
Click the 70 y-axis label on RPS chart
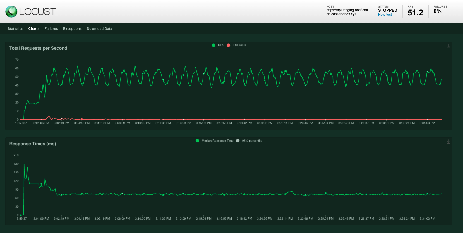click(x=17, y=60)
